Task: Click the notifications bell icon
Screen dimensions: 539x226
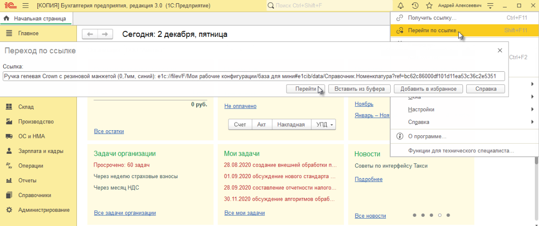Action: [x=400, y=6]
